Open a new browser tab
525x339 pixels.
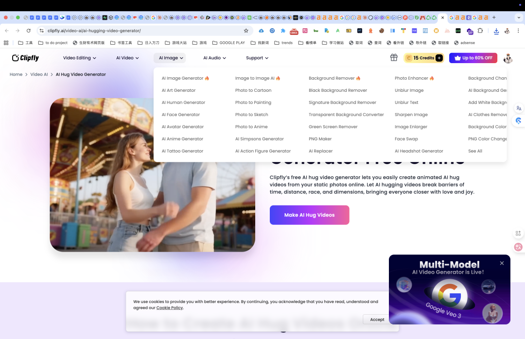click(494, 17)
